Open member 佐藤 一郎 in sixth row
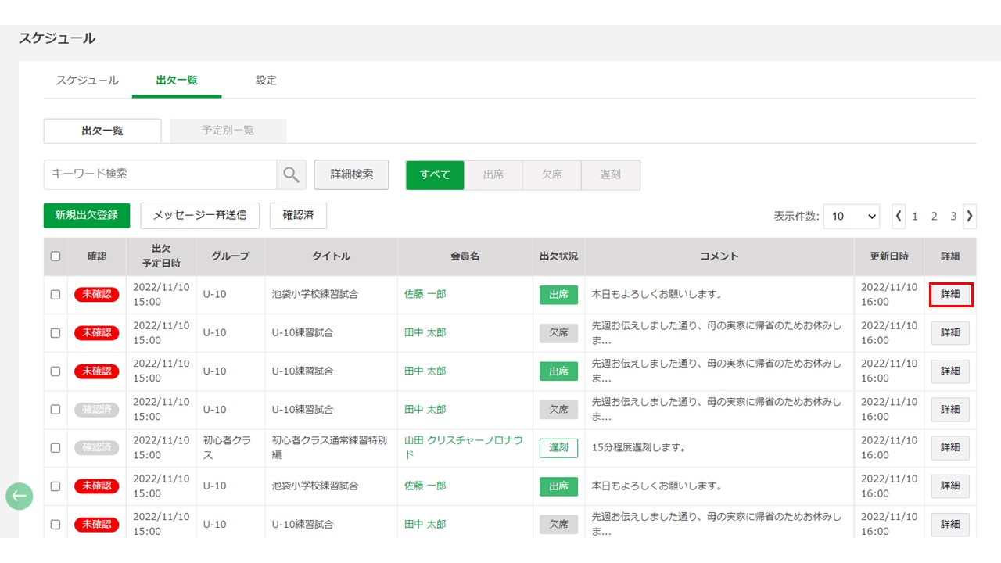 (x=425, y=486)
